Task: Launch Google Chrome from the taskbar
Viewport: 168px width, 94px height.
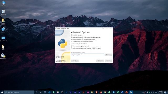Action: pyautogui.click(x=105, y=92)
